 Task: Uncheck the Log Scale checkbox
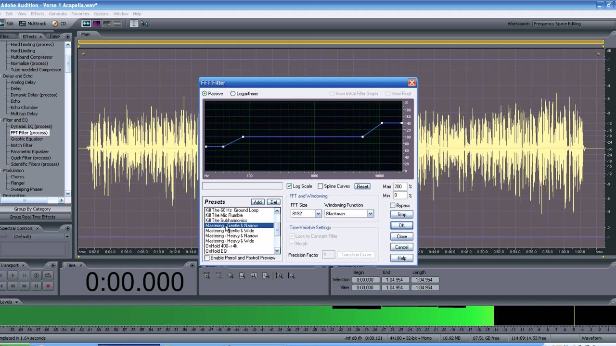click(289, 186)
